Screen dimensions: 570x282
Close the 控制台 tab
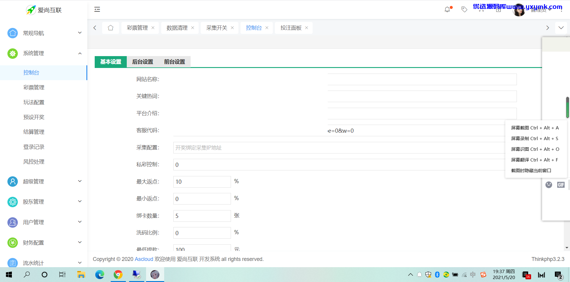tap(267, 28)
